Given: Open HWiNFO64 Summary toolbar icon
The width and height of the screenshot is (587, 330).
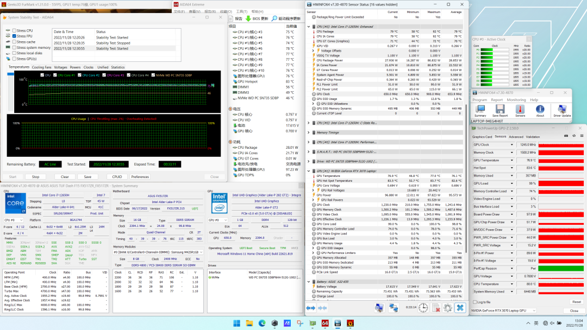Looking at the screenshot, I should (x=480, y=110).
